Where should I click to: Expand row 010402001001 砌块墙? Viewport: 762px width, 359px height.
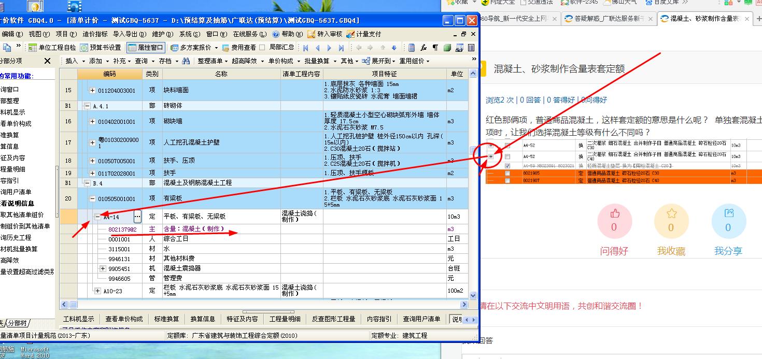coord(92,122)
